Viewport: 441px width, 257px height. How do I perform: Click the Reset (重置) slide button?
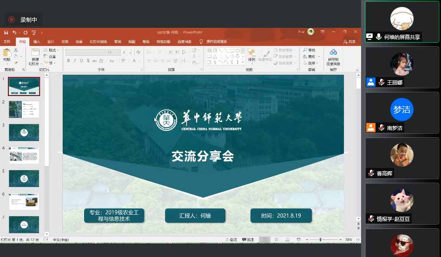click(x=50, y=57)
